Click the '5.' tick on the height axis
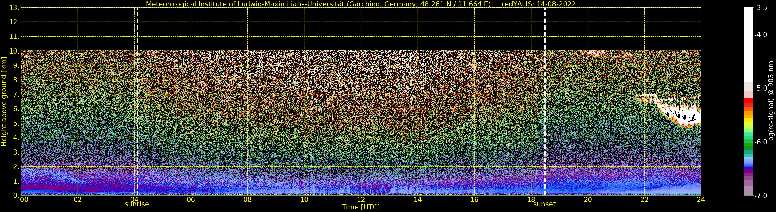Viewport: 776px width, 212px height. (16, 123)
